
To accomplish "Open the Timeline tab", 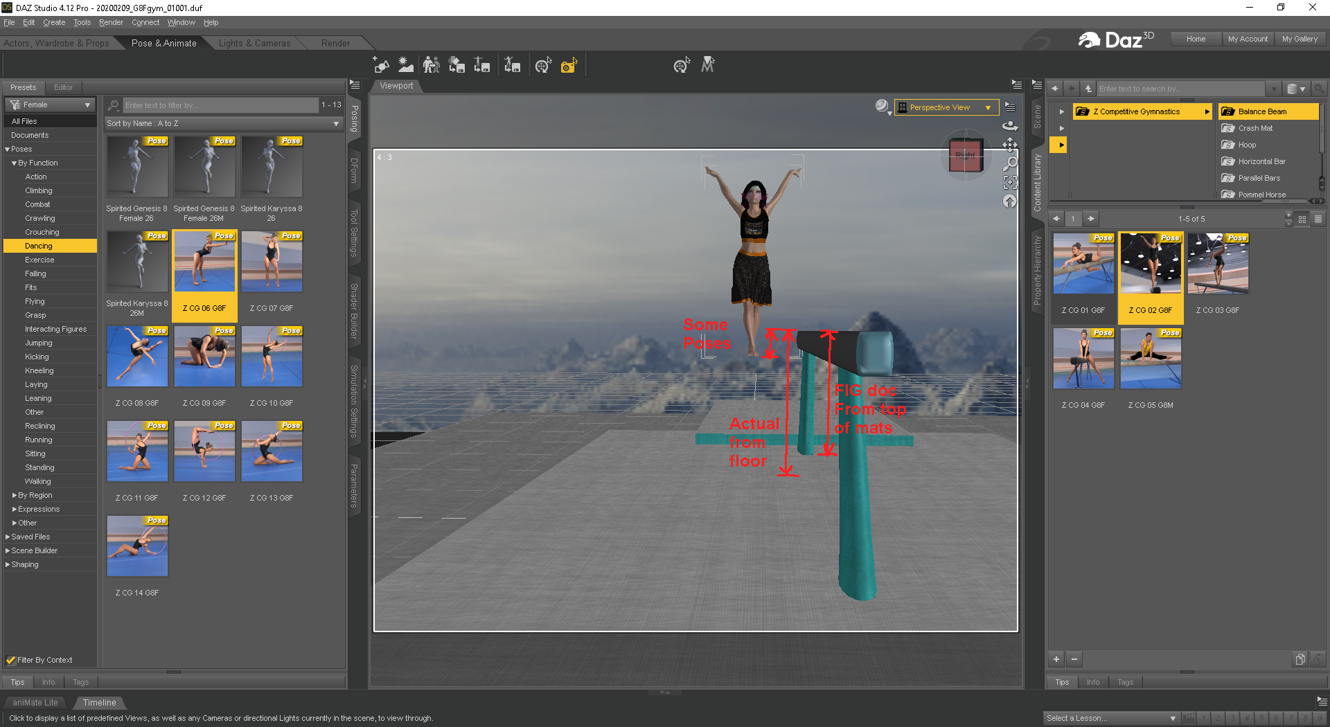I will coord(99,702).
